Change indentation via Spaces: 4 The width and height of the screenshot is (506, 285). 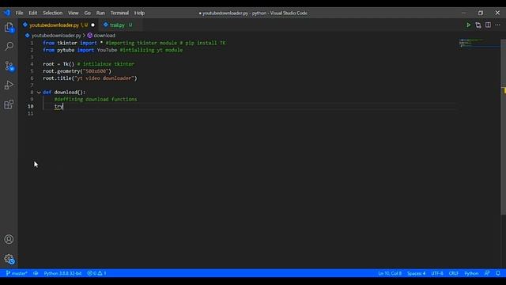coord(417,273)
